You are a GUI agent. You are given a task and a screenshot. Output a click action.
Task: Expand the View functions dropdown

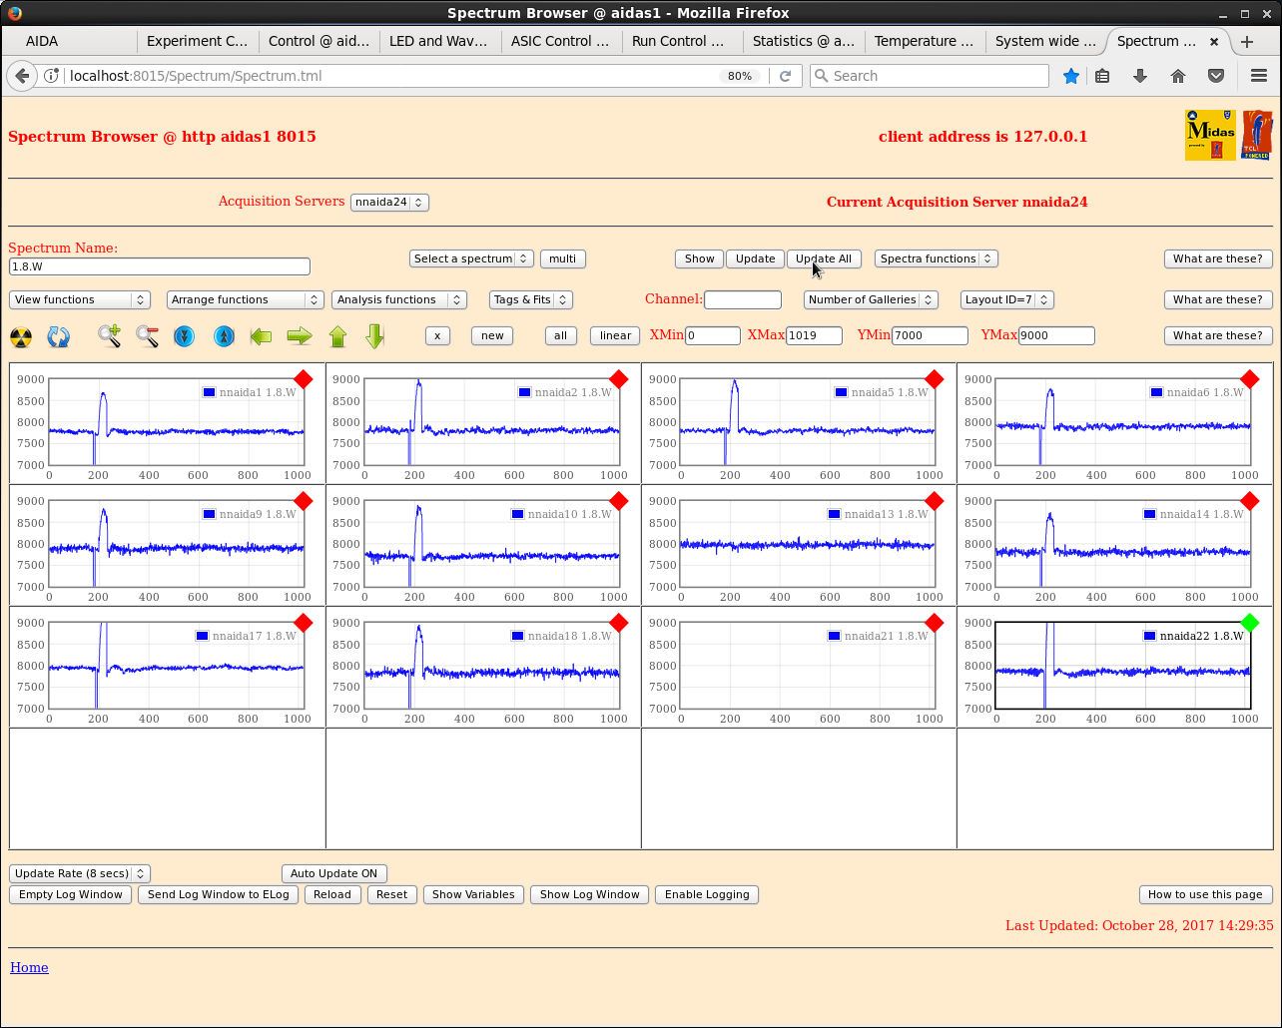tap(80, 299)
